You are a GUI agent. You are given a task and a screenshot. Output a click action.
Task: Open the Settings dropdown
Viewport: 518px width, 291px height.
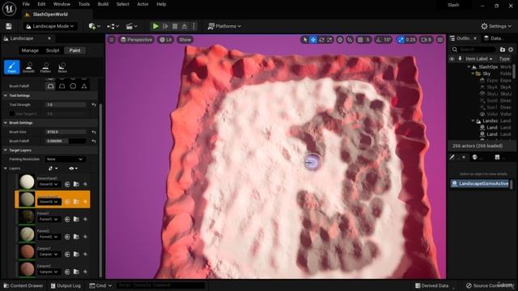496,26
